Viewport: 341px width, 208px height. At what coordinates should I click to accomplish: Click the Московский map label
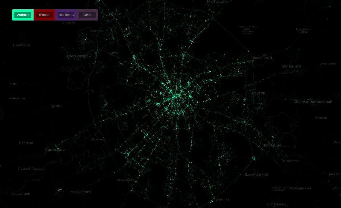[x=81, y=192]
